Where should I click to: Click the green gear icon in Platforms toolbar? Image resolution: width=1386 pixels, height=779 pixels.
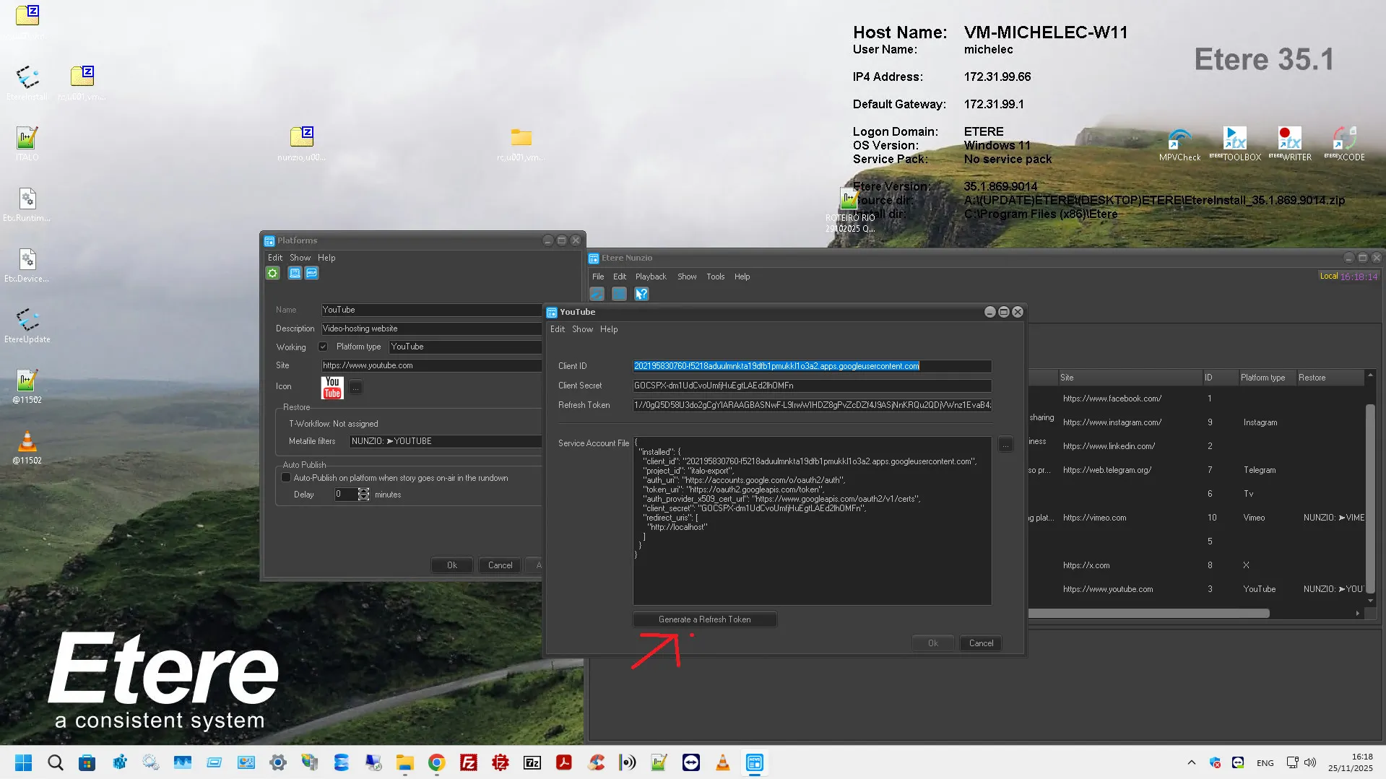click(272, 273)
